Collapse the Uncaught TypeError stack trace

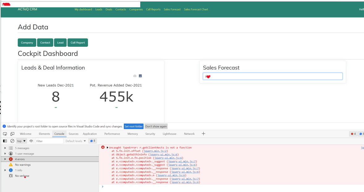107,148
